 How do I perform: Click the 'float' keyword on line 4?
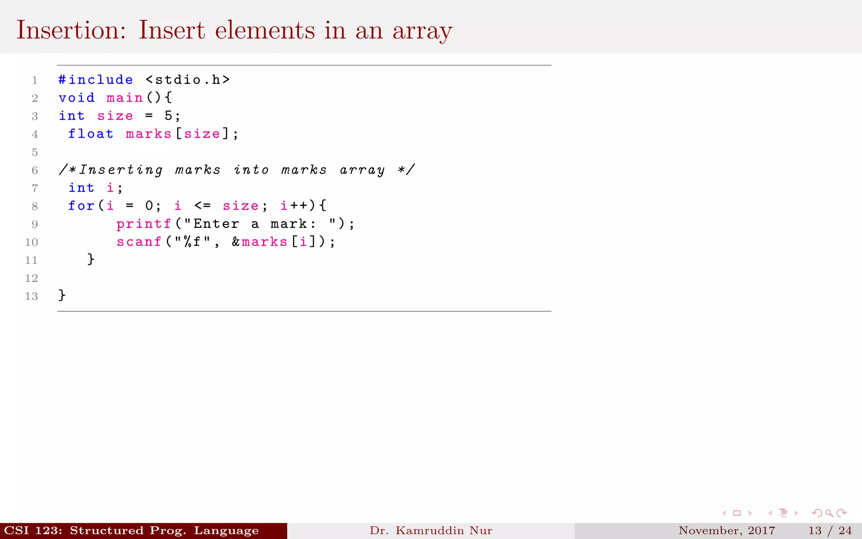(91, 134)
